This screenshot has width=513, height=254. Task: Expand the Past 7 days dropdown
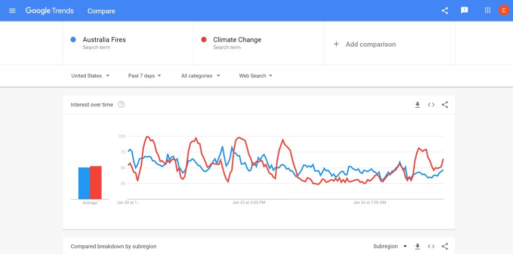(145, 76)
